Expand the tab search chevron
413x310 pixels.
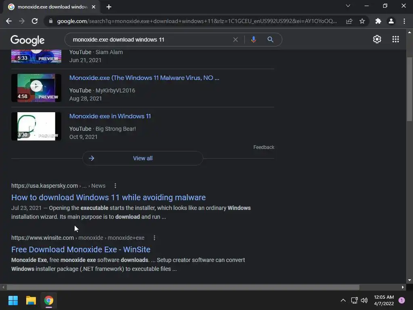click(348, 6)
